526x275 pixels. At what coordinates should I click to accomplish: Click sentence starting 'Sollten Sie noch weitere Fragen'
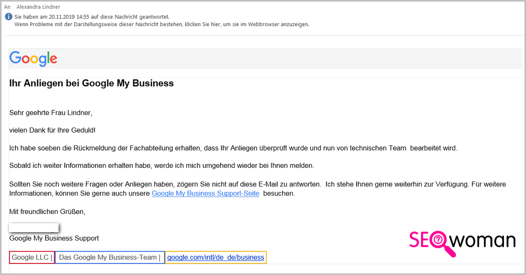(x=258, y=189)
